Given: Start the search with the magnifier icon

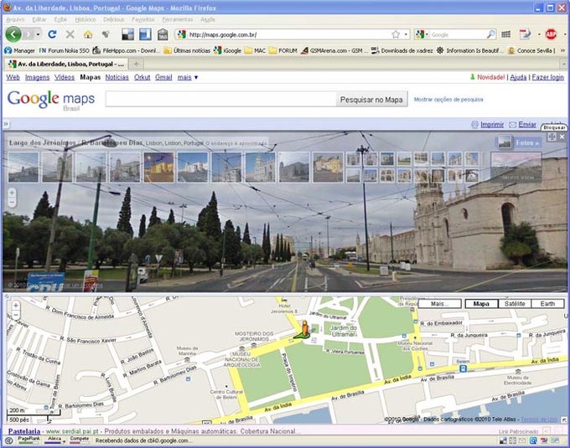Looking at the screenshot, I should coord(490,34).
